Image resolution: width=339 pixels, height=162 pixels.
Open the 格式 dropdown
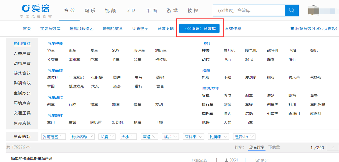[170, 137]
